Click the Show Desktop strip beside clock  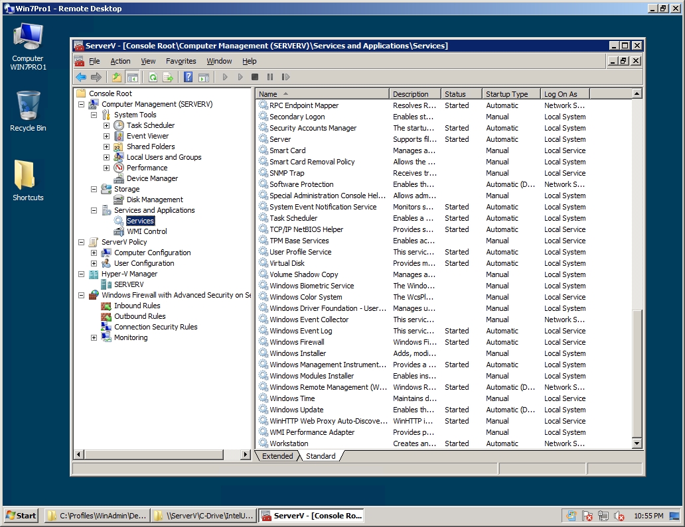click(x=676, y=516)
